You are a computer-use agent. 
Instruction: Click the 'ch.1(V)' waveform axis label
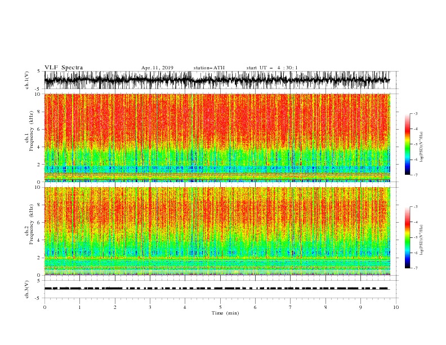[27, 80]
